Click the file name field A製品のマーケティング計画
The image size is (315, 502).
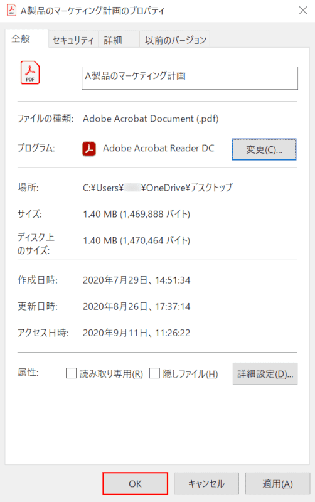[x=190, y=78]
